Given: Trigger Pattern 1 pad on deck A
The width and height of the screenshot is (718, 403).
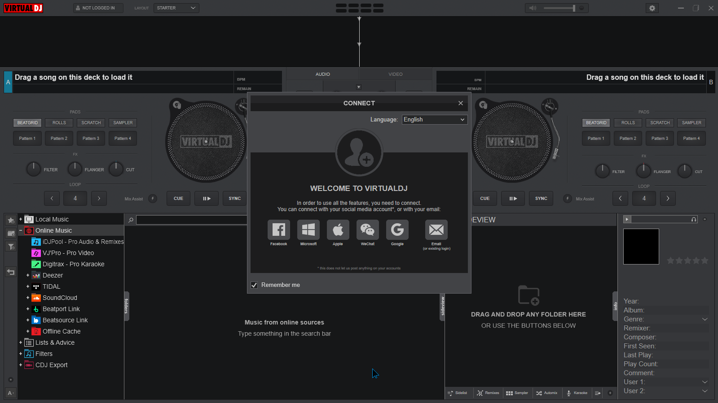Looking at the screenshot, I should 27,139.
